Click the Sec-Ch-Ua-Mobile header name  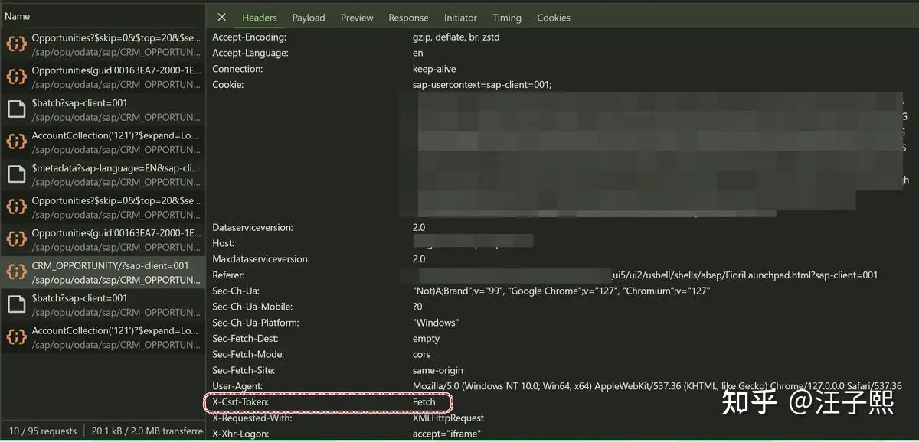coord(252,307)
